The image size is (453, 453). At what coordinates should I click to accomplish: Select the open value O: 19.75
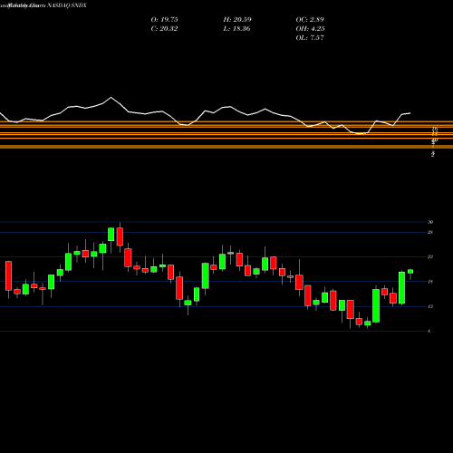[164, 20]
